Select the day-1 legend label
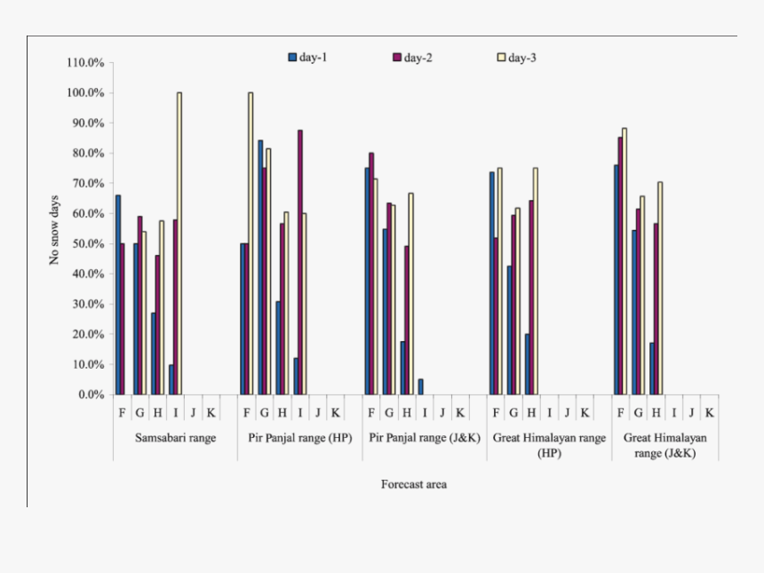 coord(314,58)
